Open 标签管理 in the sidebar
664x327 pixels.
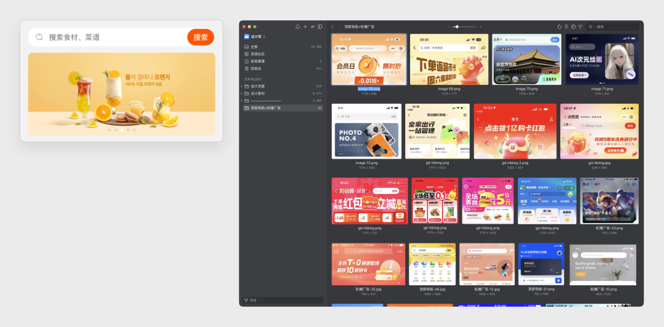[258, 61]
